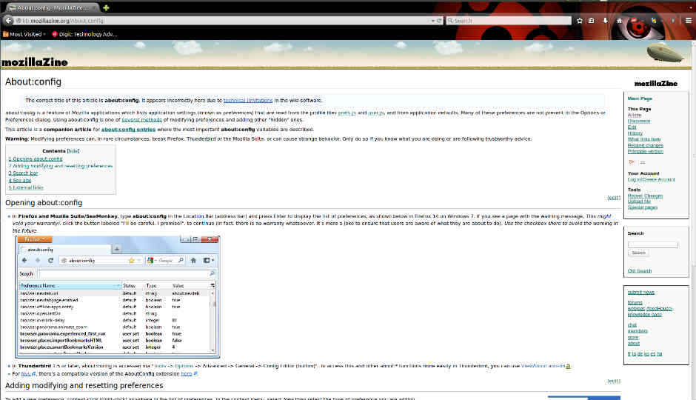Screen dimensions: 696x400
Task: Open the Article link in the sidebar
Action: tap(635, 115)
